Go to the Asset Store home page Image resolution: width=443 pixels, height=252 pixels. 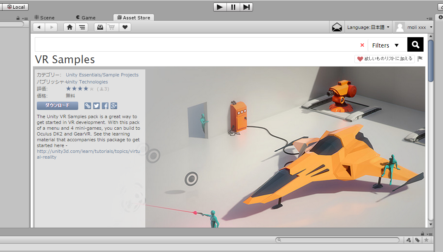(x=69, y=27)
